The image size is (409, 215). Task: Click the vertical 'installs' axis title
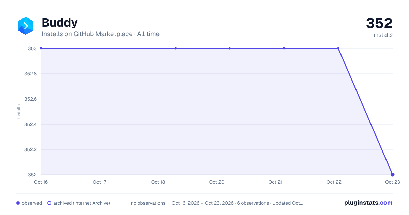pyautogui.click(x=19, y=112)
